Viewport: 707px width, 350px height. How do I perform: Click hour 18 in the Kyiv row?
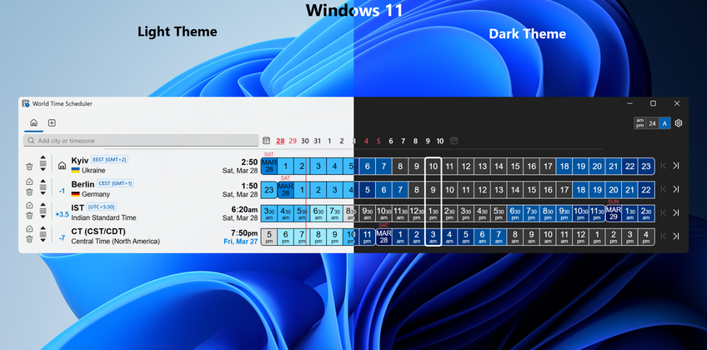(x=564, y=166)
